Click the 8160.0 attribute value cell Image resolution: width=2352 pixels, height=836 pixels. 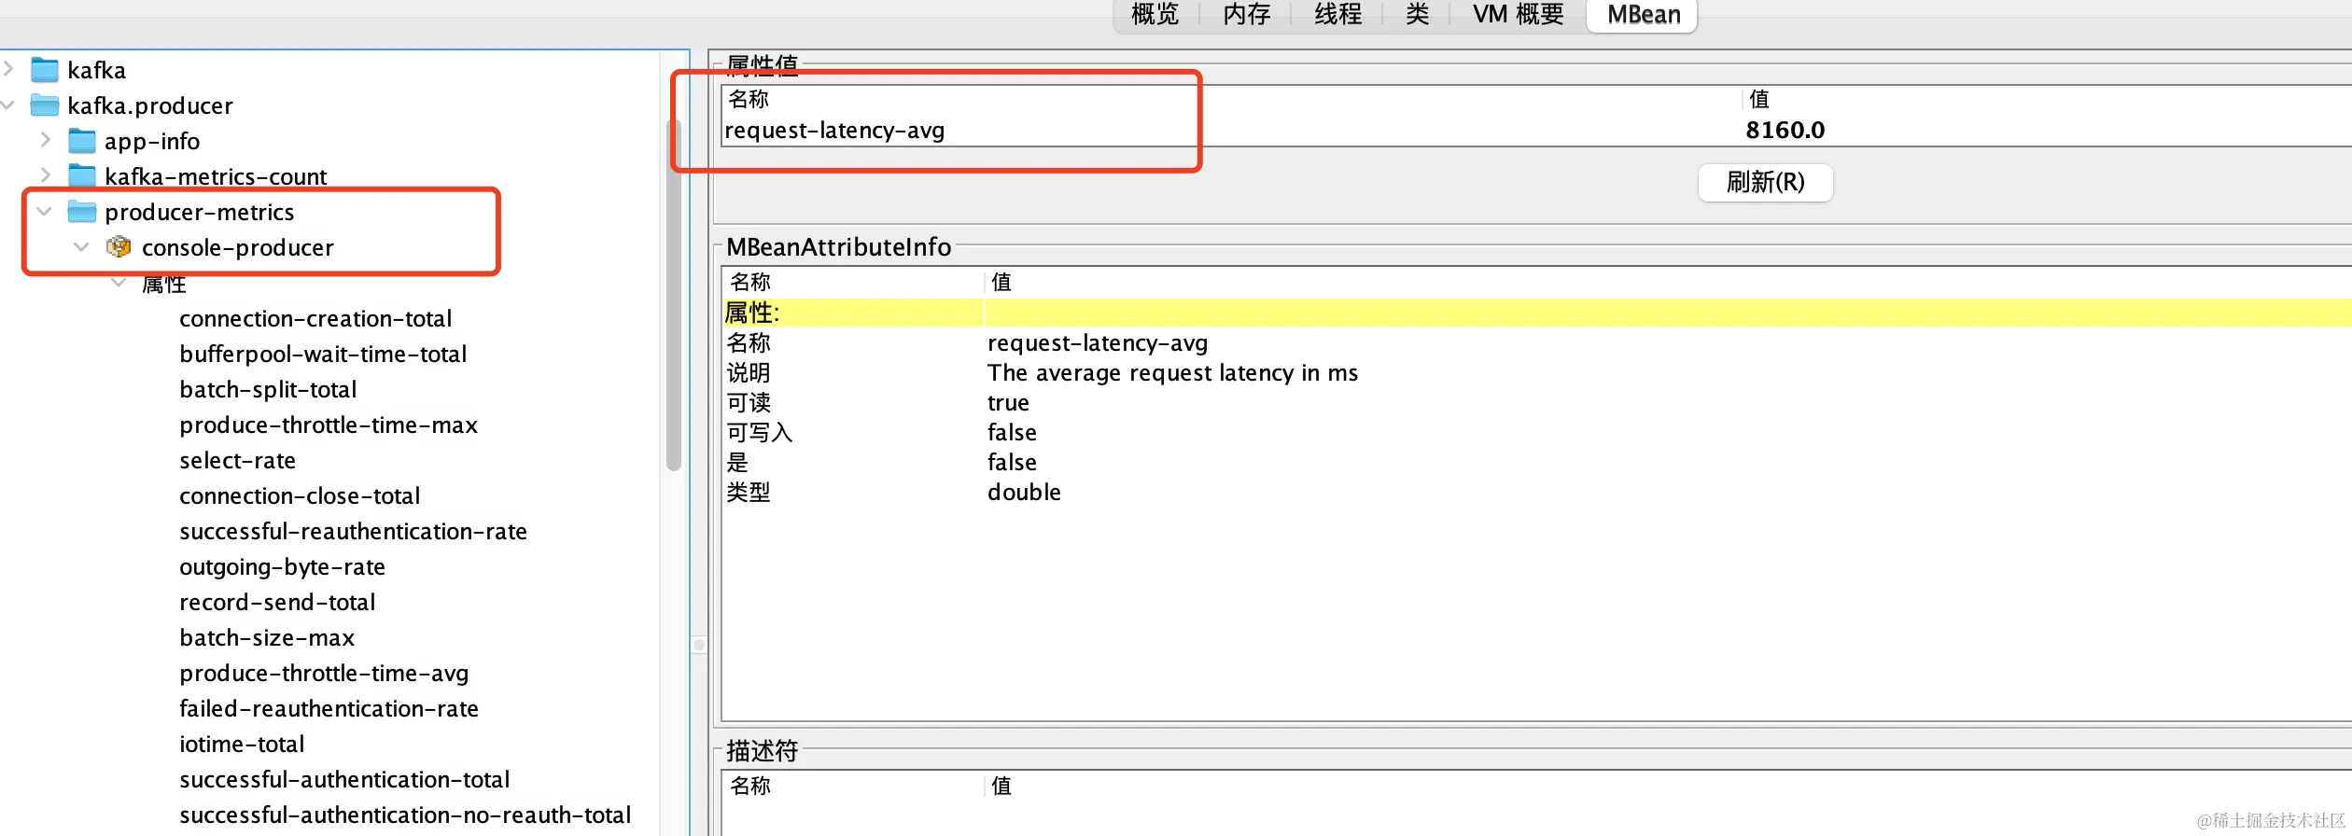[x=1785, y=131]
